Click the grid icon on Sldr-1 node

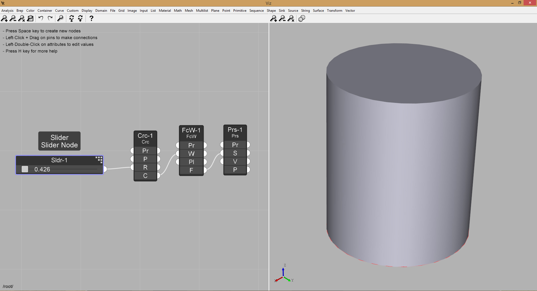(99, 160)
